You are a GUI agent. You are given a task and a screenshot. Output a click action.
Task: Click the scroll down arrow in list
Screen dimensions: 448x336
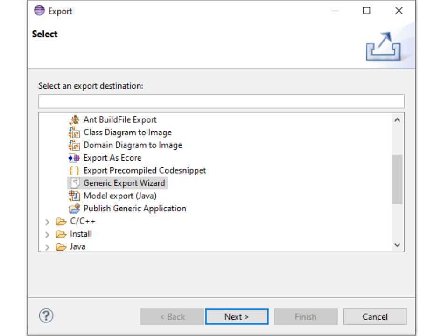pyautogui.click(x=397, y=245)
